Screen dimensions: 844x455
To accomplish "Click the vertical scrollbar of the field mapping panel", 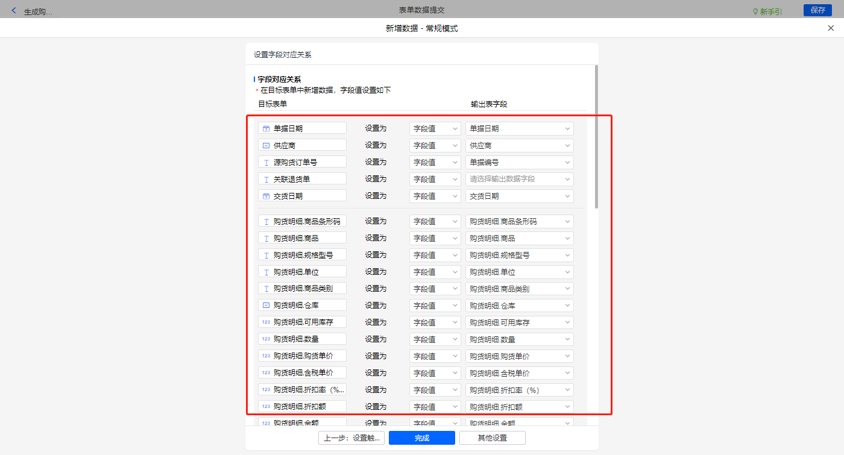I will pos(596,139).
